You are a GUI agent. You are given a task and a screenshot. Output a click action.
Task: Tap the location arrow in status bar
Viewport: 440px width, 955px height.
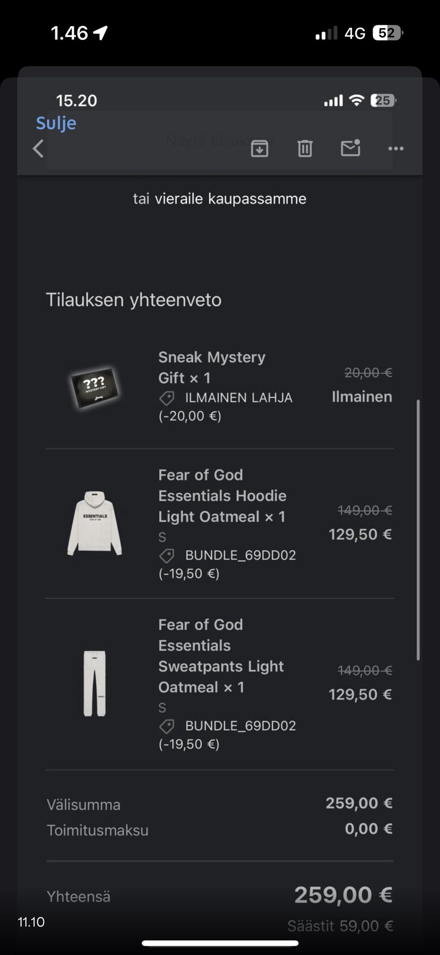pyautogui.click(x=100, y=33)
